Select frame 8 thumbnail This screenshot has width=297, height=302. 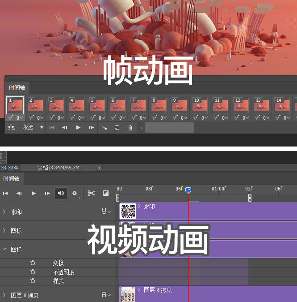coord(159,105)
